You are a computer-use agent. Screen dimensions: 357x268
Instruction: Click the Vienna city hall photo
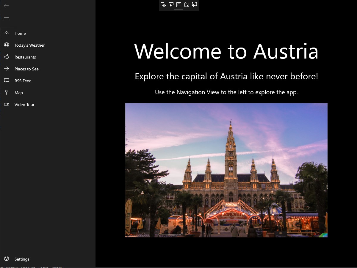tap(226, 170)
